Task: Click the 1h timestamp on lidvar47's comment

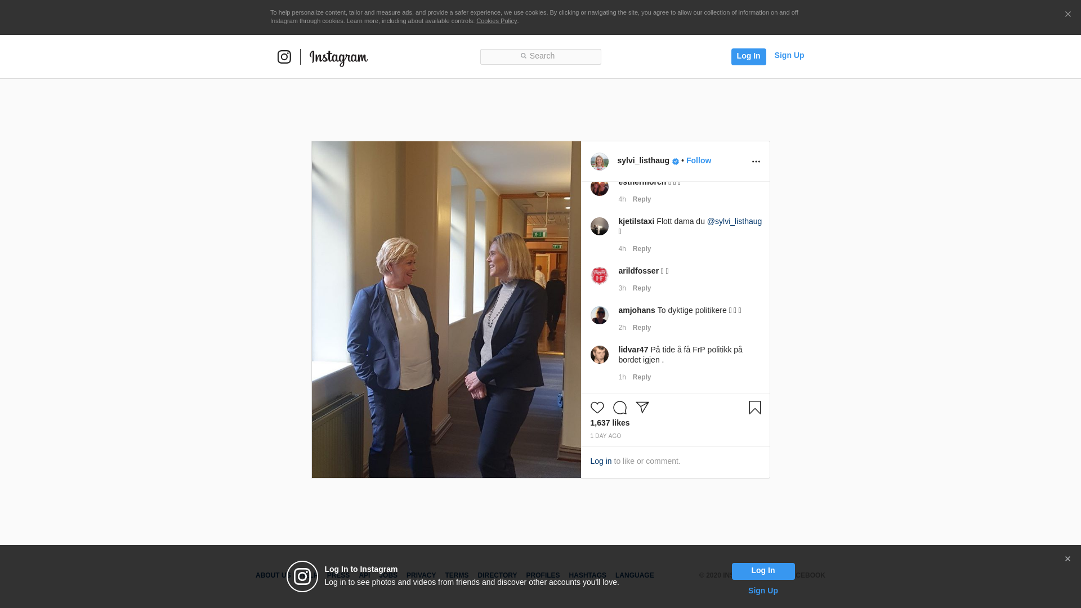Action: [622, 377]
